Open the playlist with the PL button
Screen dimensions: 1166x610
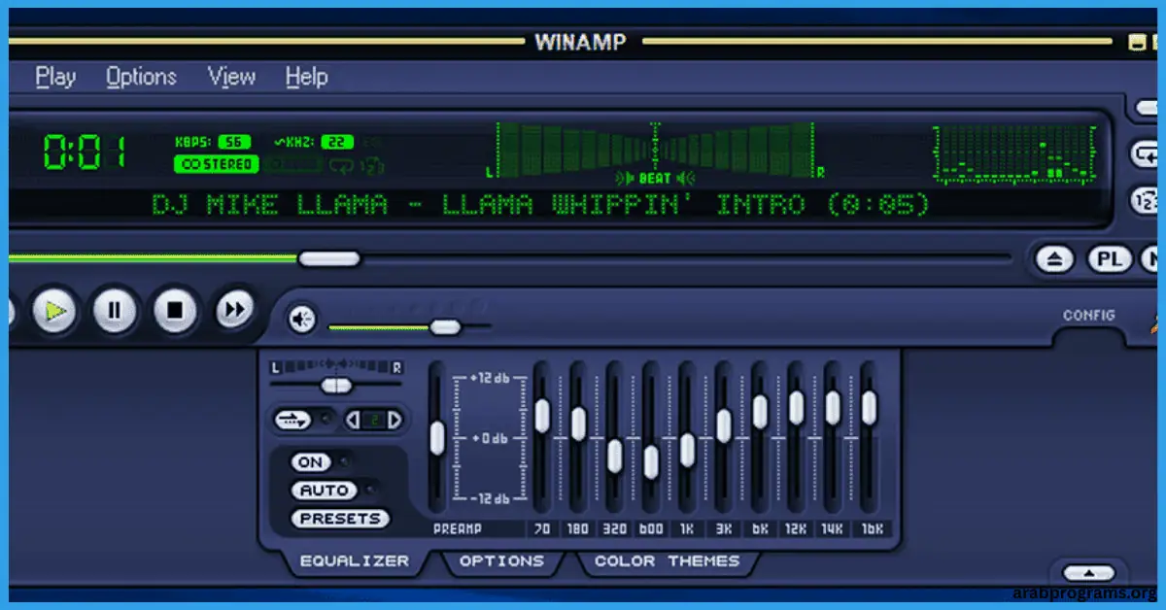tap(1109, 259)
